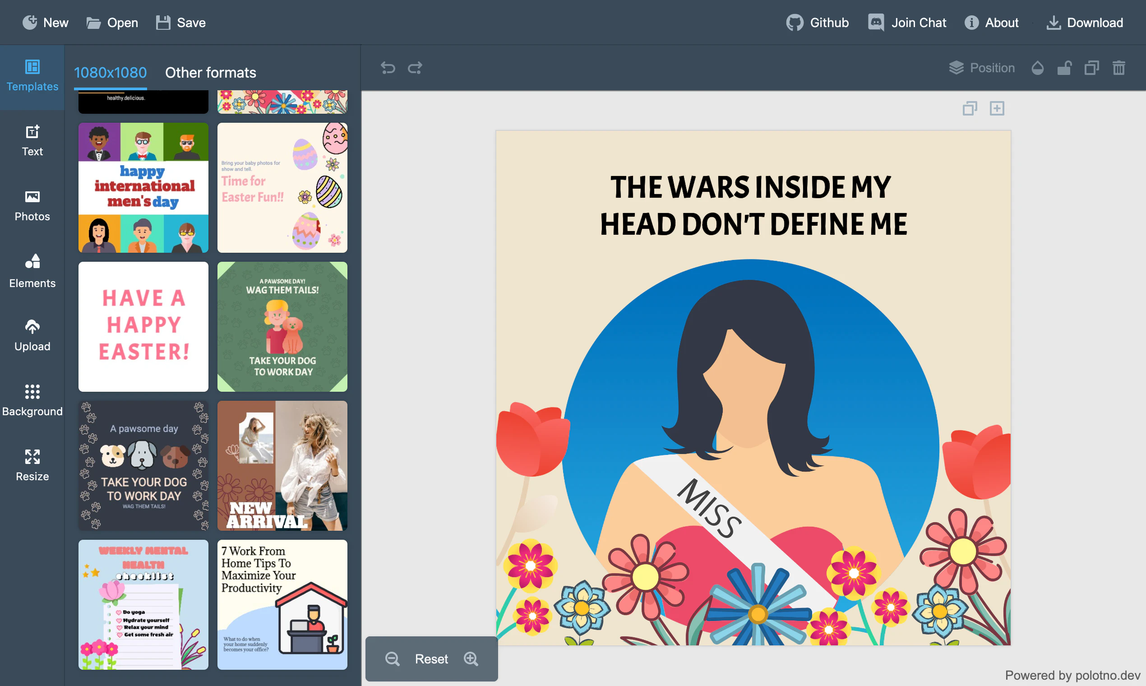Add a new page with the plus icon
This screenshot has height=686, width=1146.
(997, 109)
